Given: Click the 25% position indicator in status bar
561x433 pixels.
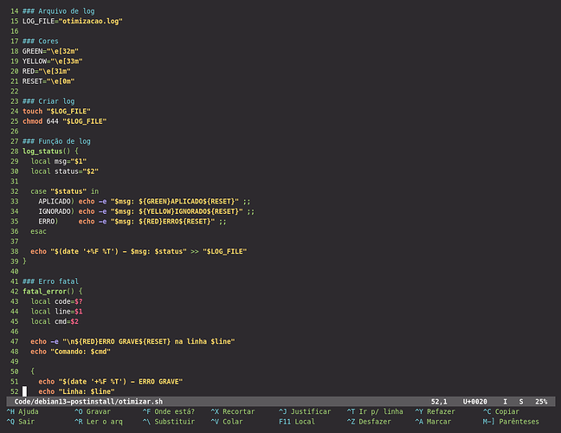Looking at the screenshot, I should [540, 401].
